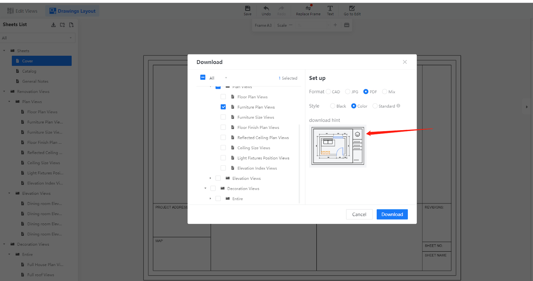This screenshot has height=281, width=533.
Task: Select the Text tool icon
Action: point(330,8)
